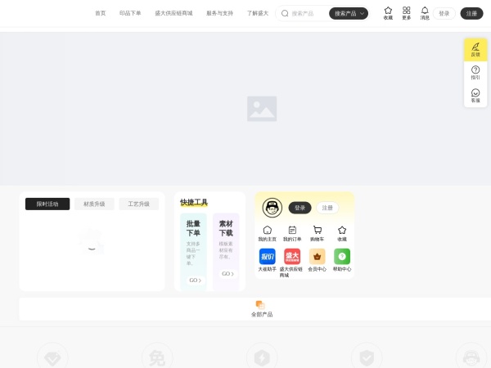Viewport: 491px width, 368px height.
Task: Click GO on the 批量下单 card
Action: [196, 280]
